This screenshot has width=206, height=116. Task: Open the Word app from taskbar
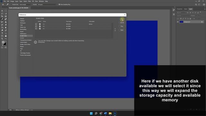[x=105, y=113]
